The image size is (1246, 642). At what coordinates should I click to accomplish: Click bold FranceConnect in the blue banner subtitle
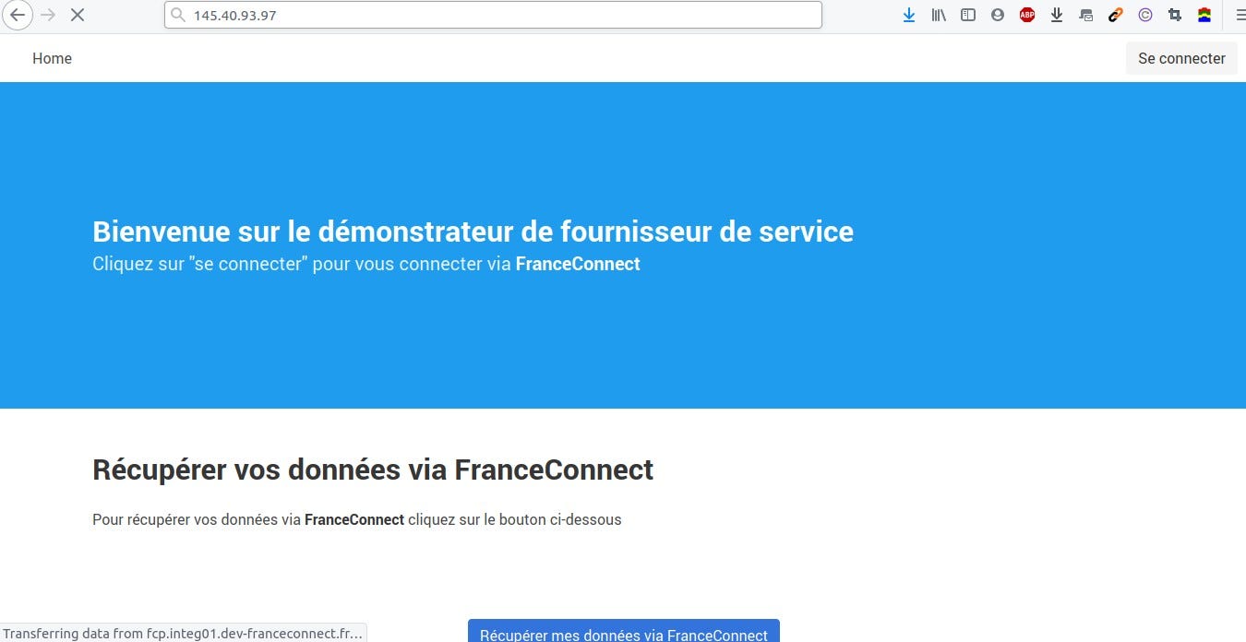578,264
